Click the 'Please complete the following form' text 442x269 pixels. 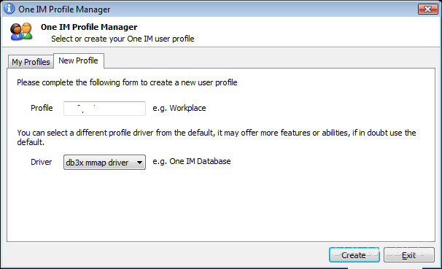[127, 82]
